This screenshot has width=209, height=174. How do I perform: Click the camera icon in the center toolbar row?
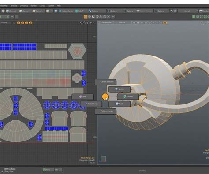coord(105,17)
